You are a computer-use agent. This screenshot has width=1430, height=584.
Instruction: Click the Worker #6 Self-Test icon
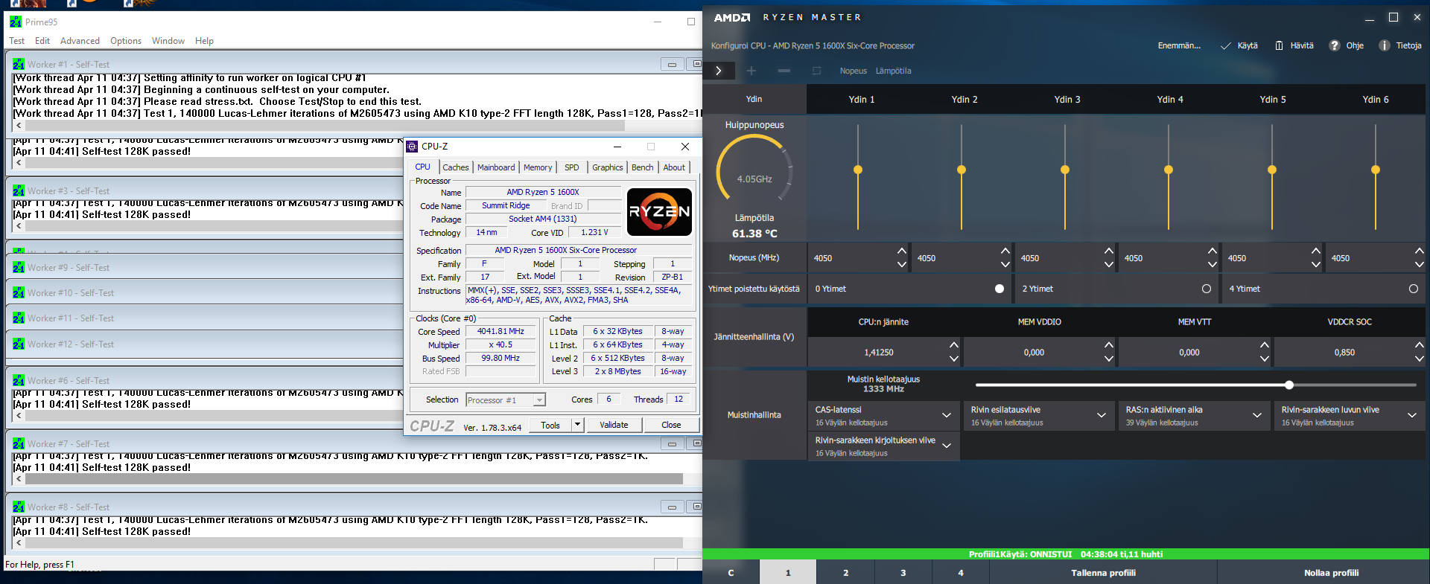click(19, 381)
